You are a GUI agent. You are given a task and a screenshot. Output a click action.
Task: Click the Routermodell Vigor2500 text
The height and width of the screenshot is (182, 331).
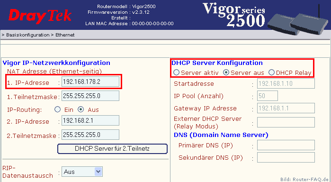click(126, 7)
